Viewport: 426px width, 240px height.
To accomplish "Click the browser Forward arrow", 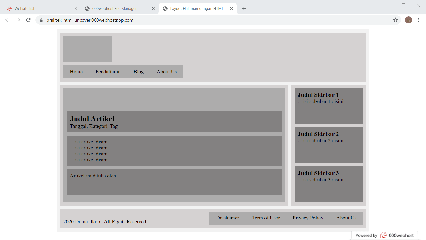I will (x=18, y=20).
